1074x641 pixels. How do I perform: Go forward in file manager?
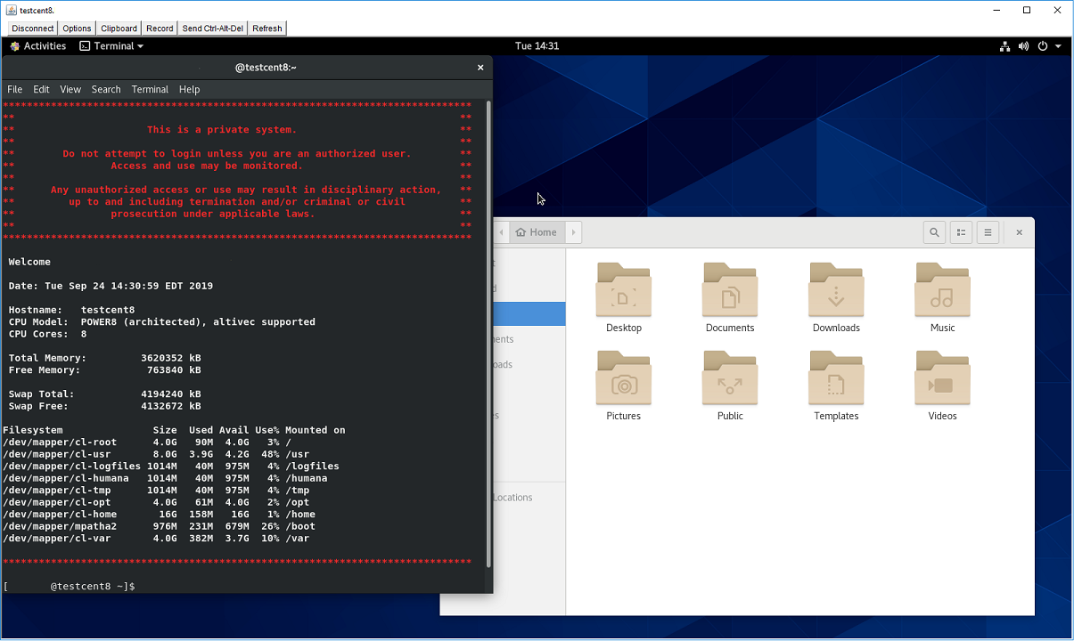click(x=573, y=232)
